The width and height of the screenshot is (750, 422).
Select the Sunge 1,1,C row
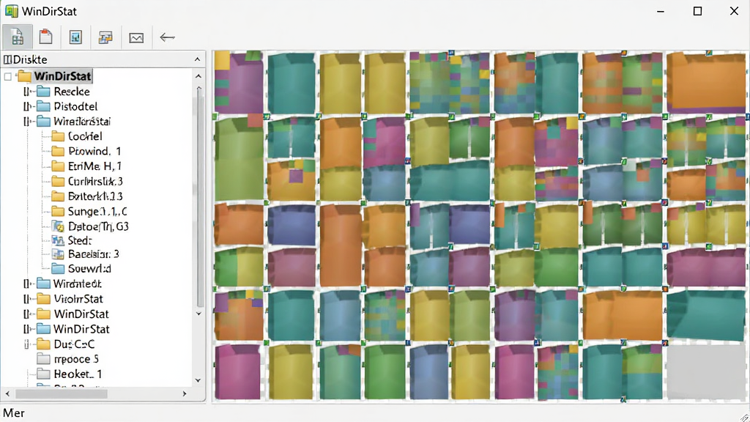tap(97, 212)
